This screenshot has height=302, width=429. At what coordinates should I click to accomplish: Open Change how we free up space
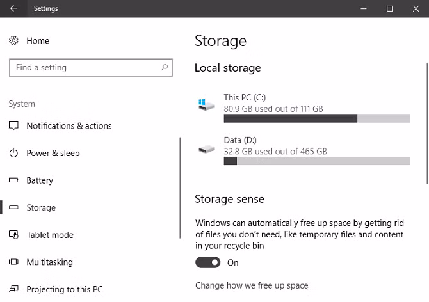[x=252, y=285]
